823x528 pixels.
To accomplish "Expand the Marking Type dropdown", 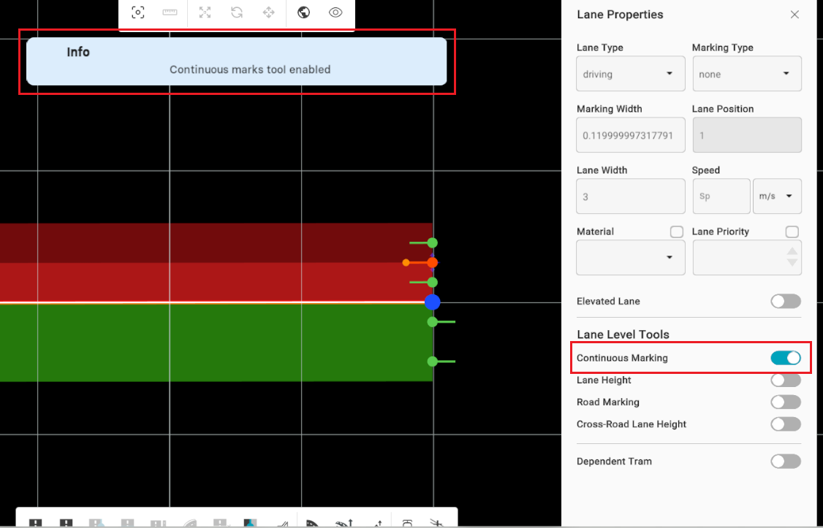I will (x=746, y=74).
